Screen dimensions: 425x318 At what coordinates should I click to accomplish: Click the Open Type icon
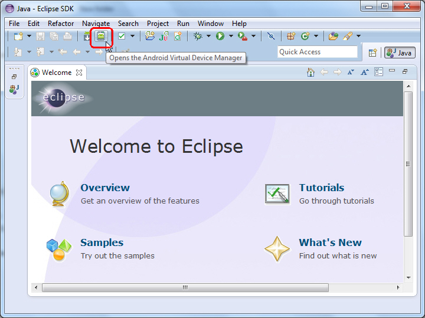334,36
